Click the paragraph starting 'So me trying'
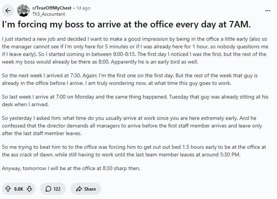 tap(138, 151)
